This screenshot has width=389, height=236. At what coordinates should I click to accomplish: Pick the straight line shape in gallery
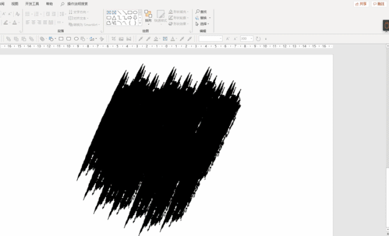[119, 12]
